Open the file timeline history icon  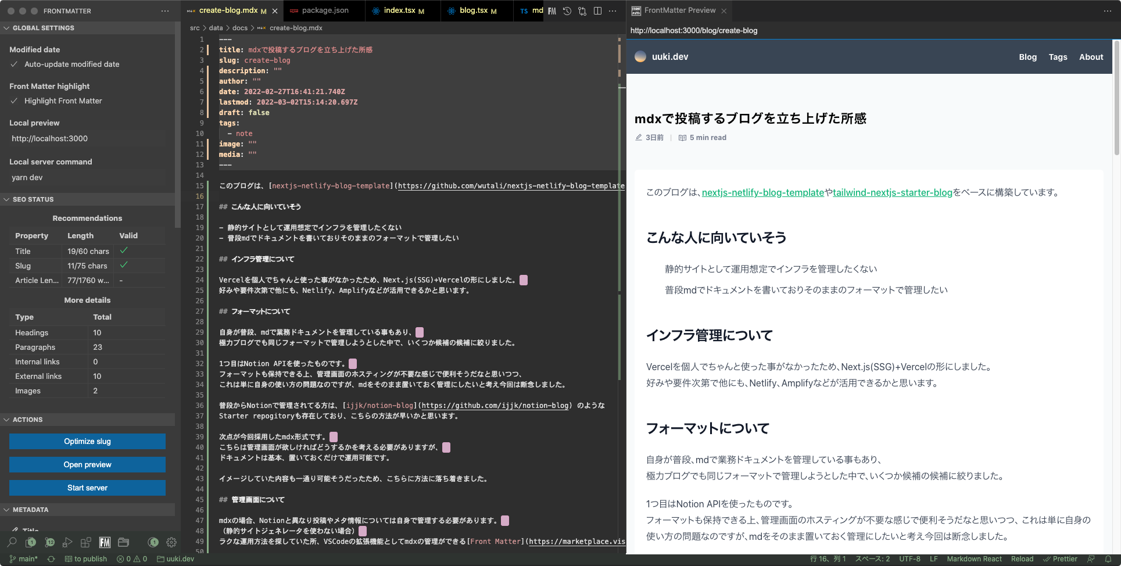tap(567, 11)
